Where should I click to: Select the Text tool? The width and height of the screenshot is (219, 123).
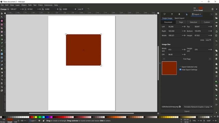(2, 50)
